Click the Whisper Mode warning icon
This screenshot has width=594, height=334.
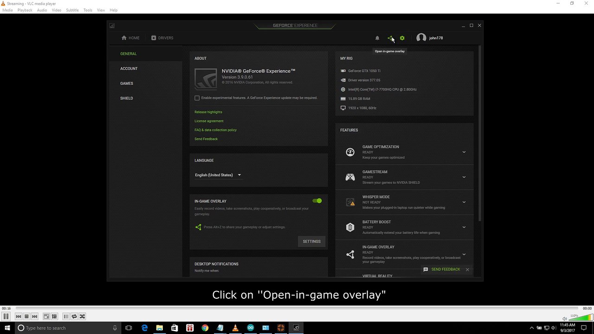pos(350,202)
